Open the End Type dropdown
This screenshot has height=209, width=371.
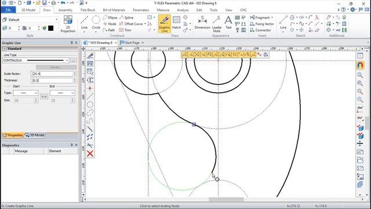(62, 93)
